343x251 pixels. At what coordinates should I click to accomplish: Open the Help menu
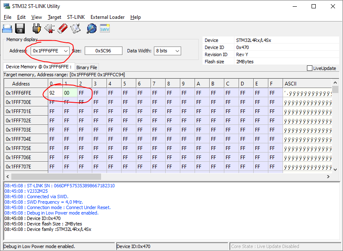coord(135,17)
